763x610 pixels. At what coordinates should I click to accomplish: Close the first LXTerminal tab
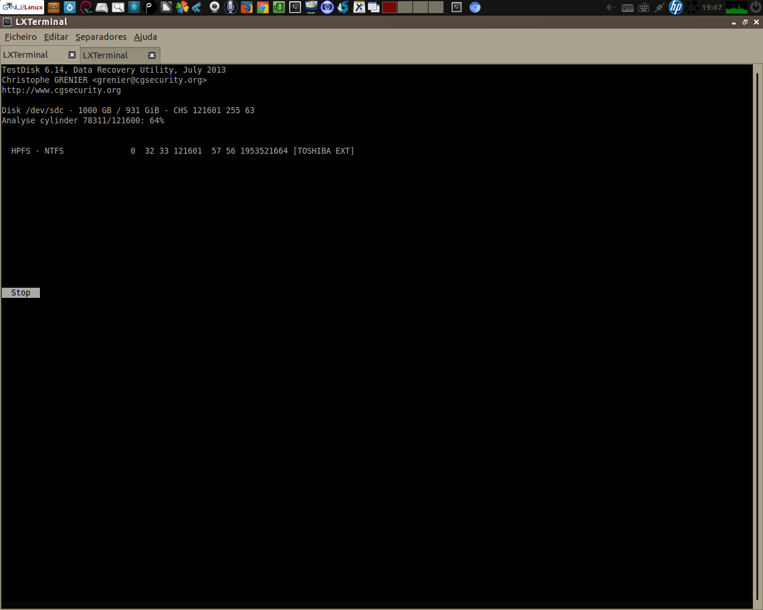(x=72, y=55)
